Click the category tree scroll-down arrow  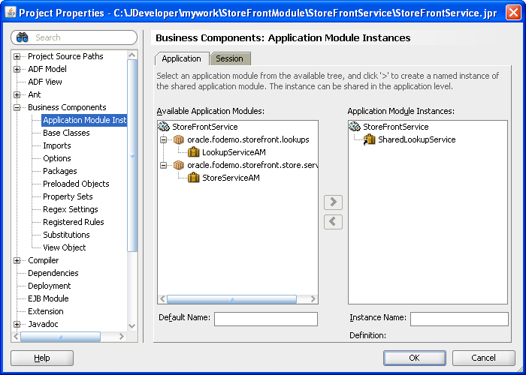click(x=132, y=326)
